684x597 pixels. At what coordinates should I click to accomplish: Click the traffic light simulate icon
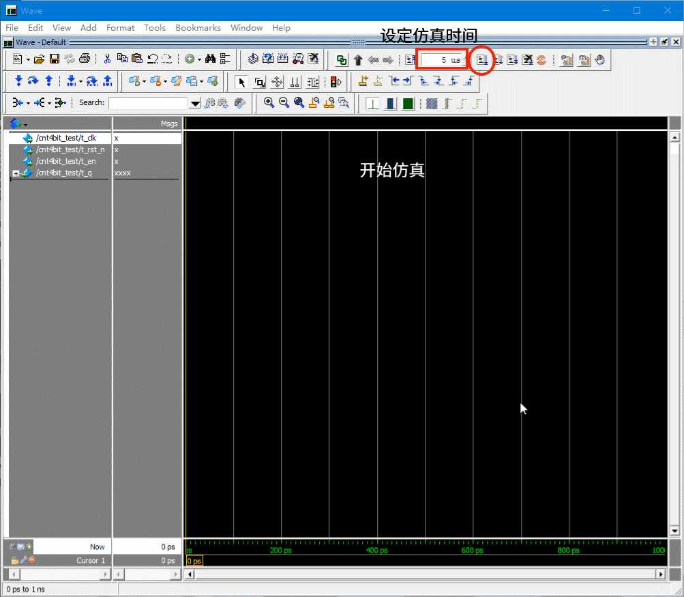coord(336,82)
